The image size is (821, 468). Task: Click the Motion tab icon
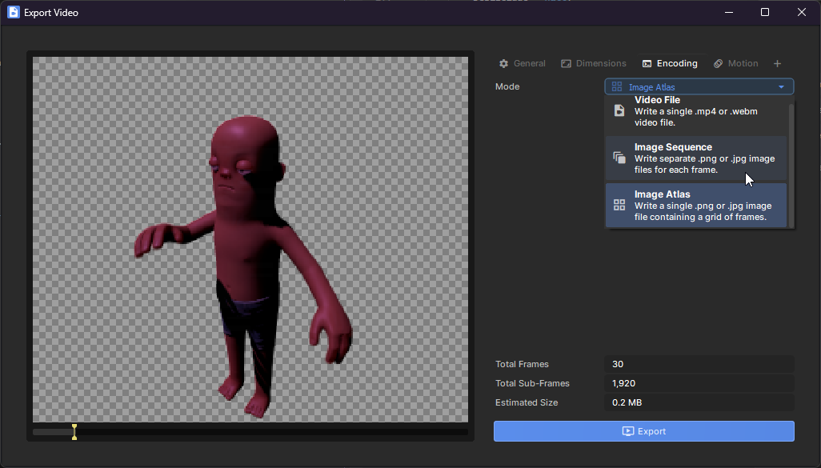tap(718, 64)
